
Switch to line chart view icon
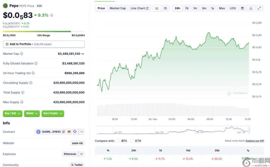click(157, 8)
